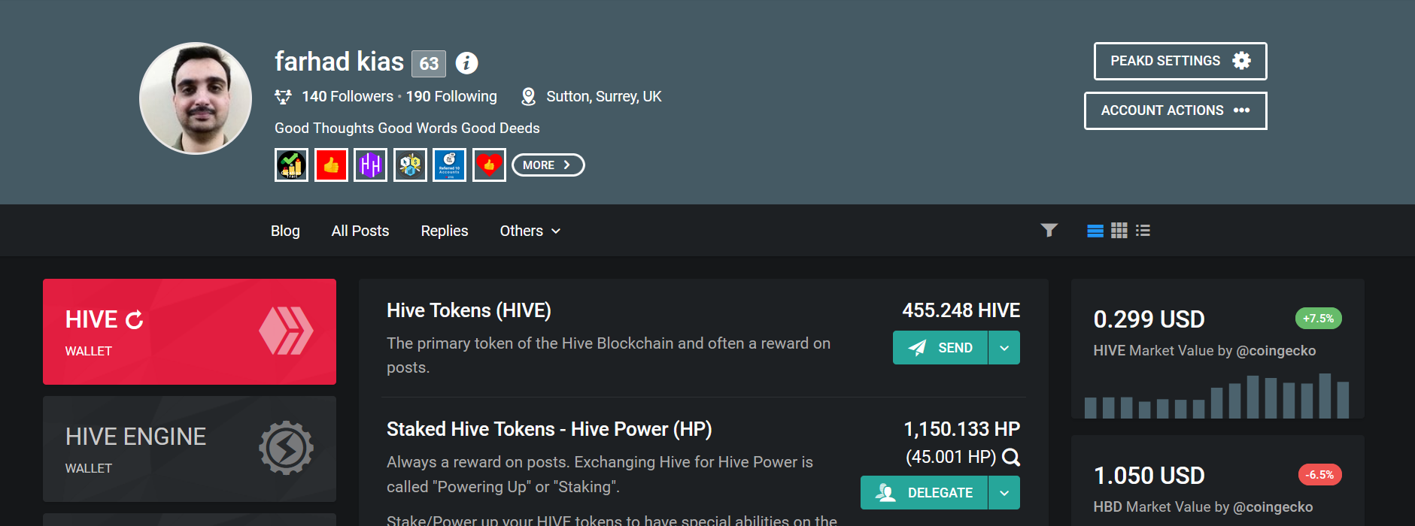Click the location pin icon
1415x526 pixels.
(529, 96)
